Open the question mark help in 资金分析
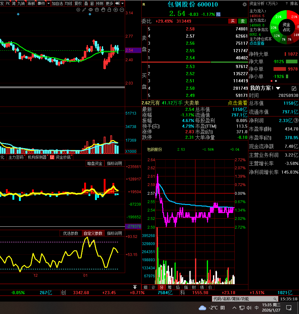This screenshot has width=299, height=314. coord(287,3)
